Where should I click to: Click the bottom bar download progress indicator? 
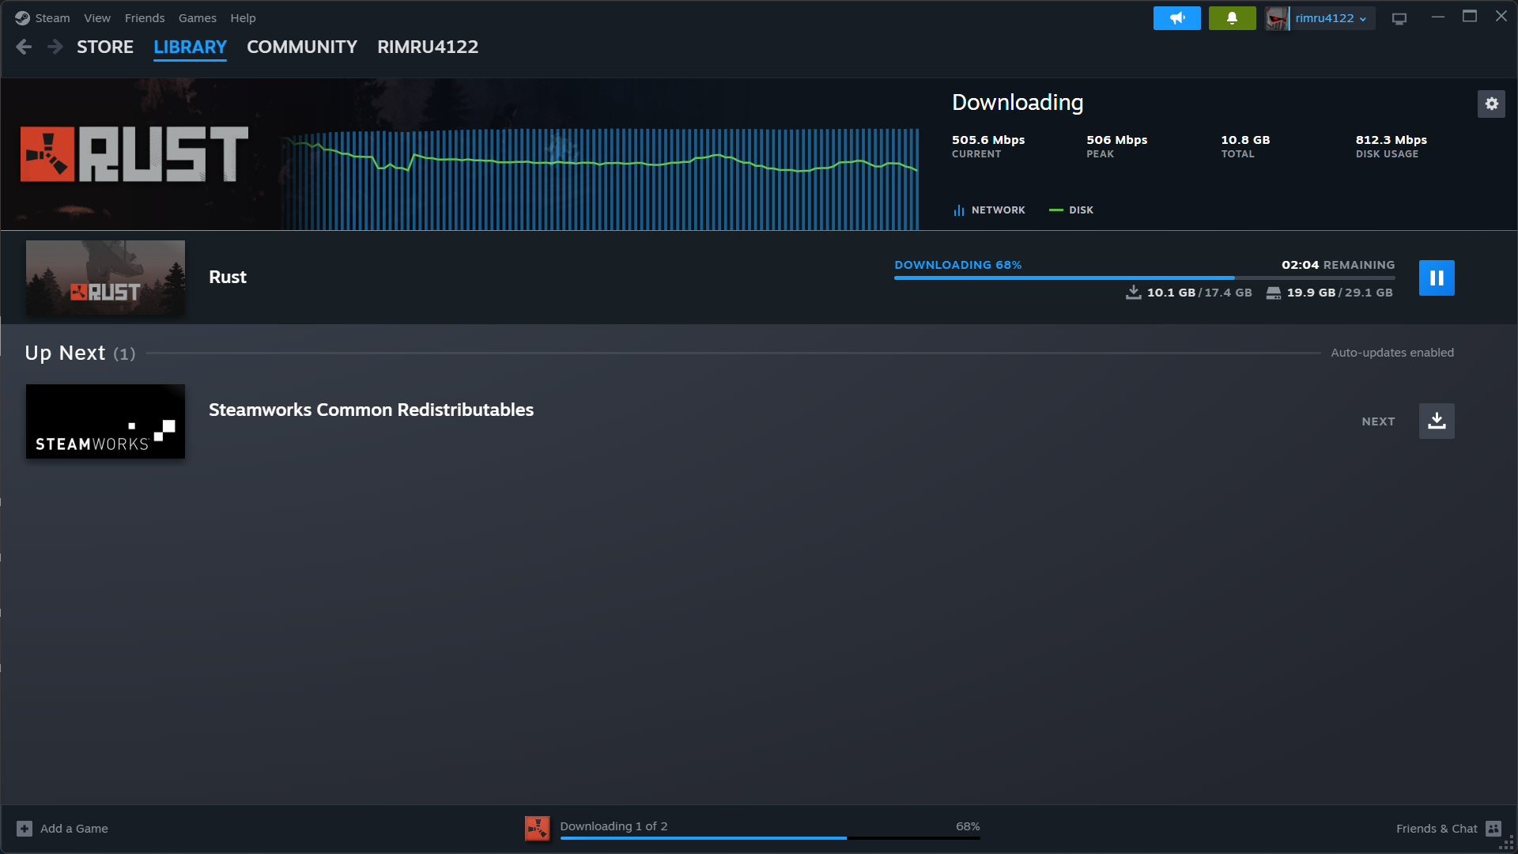pos(770,837)
